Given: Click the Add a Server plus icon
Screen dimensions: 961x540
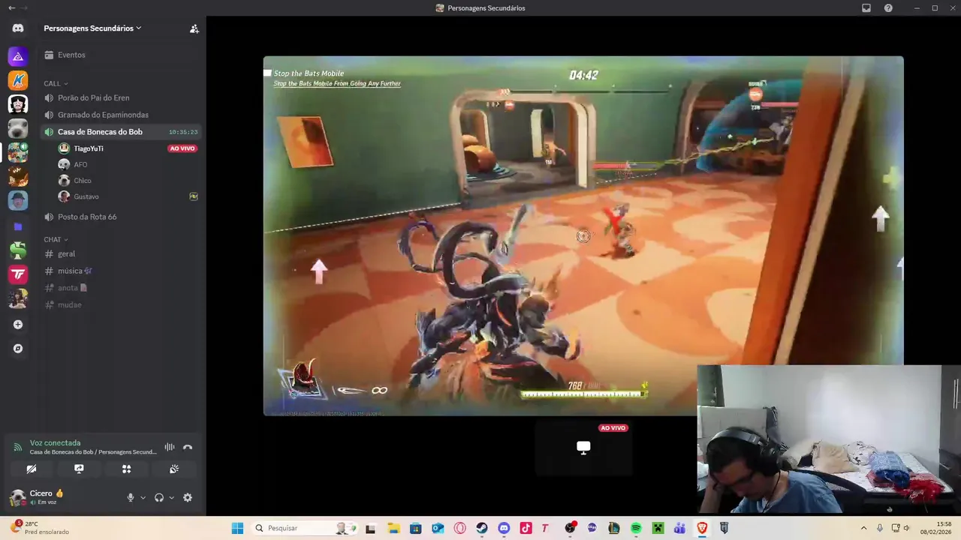Looking at the screenshot, I should click(18, 325).
